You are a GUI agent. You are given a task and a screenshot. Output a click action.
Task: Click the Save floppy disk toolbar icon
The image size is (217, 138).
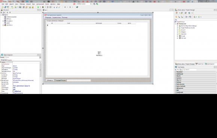pos(20,7)
